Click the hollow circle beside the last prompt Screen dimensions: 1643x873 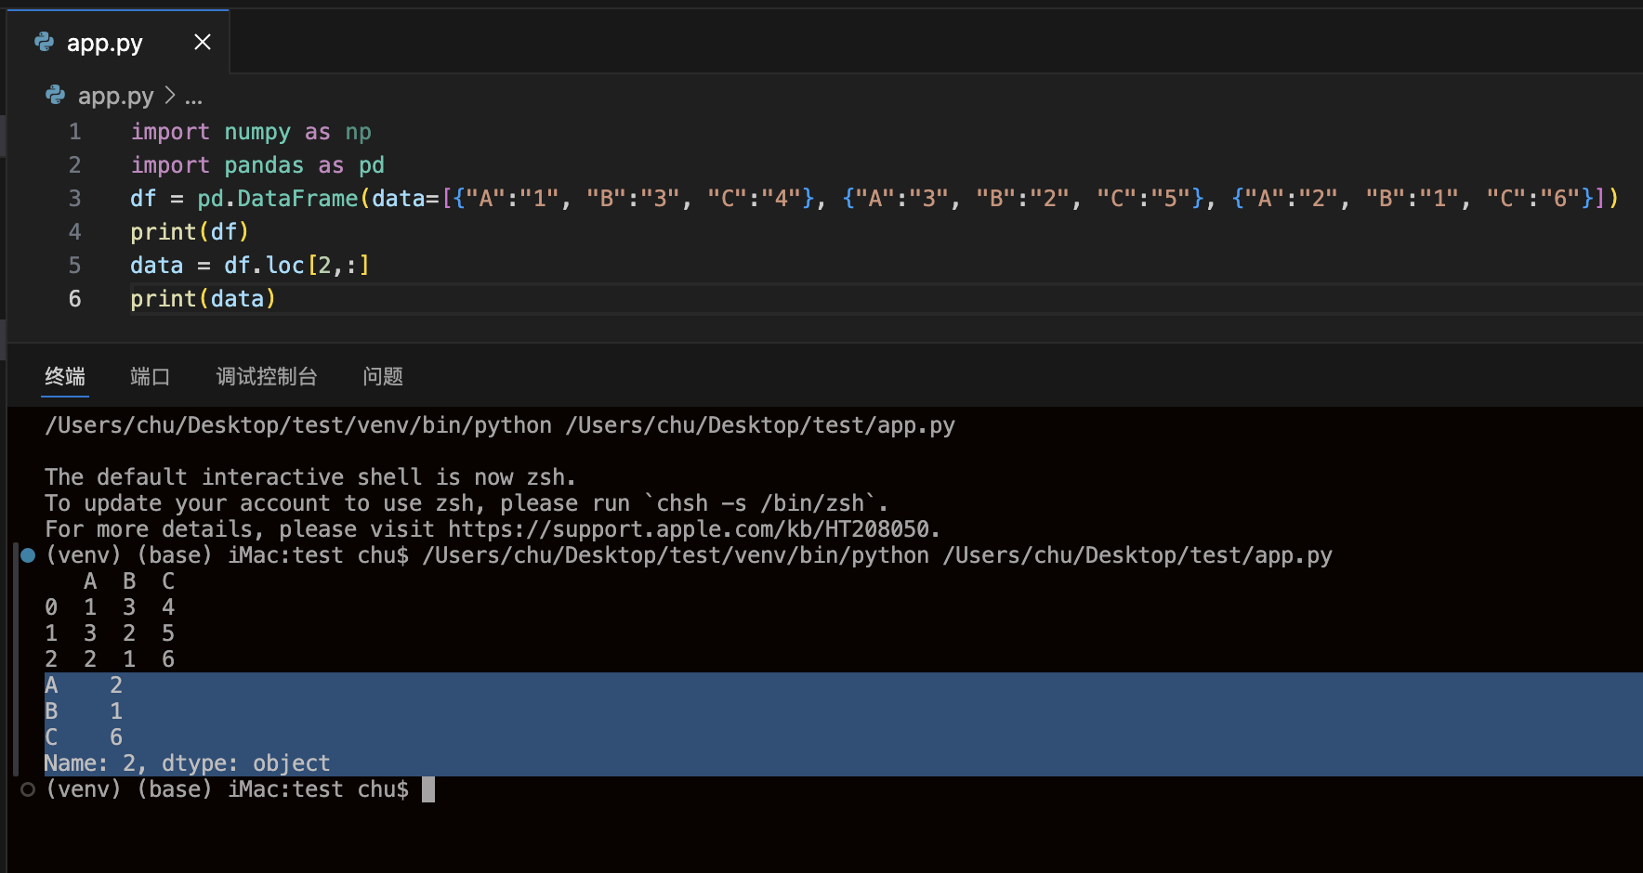(x=28, y=789)
